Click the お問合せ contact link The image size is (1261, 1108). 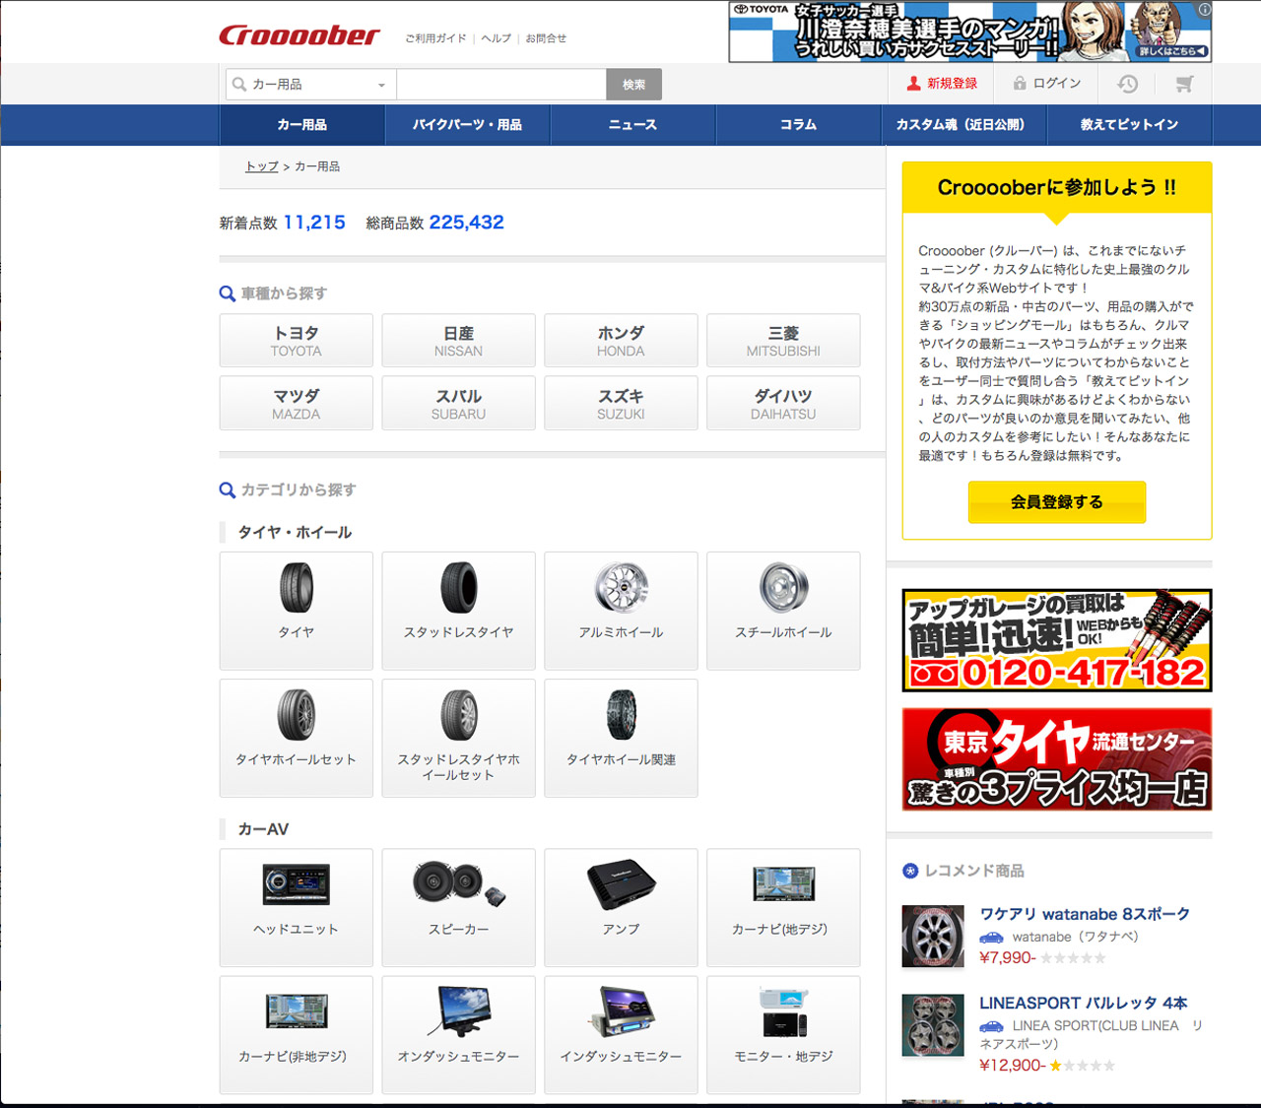coord(546,38)
